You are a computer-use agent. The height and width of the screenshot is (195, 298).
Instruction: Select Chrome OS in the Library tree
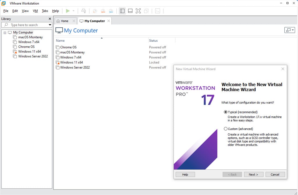26,47
